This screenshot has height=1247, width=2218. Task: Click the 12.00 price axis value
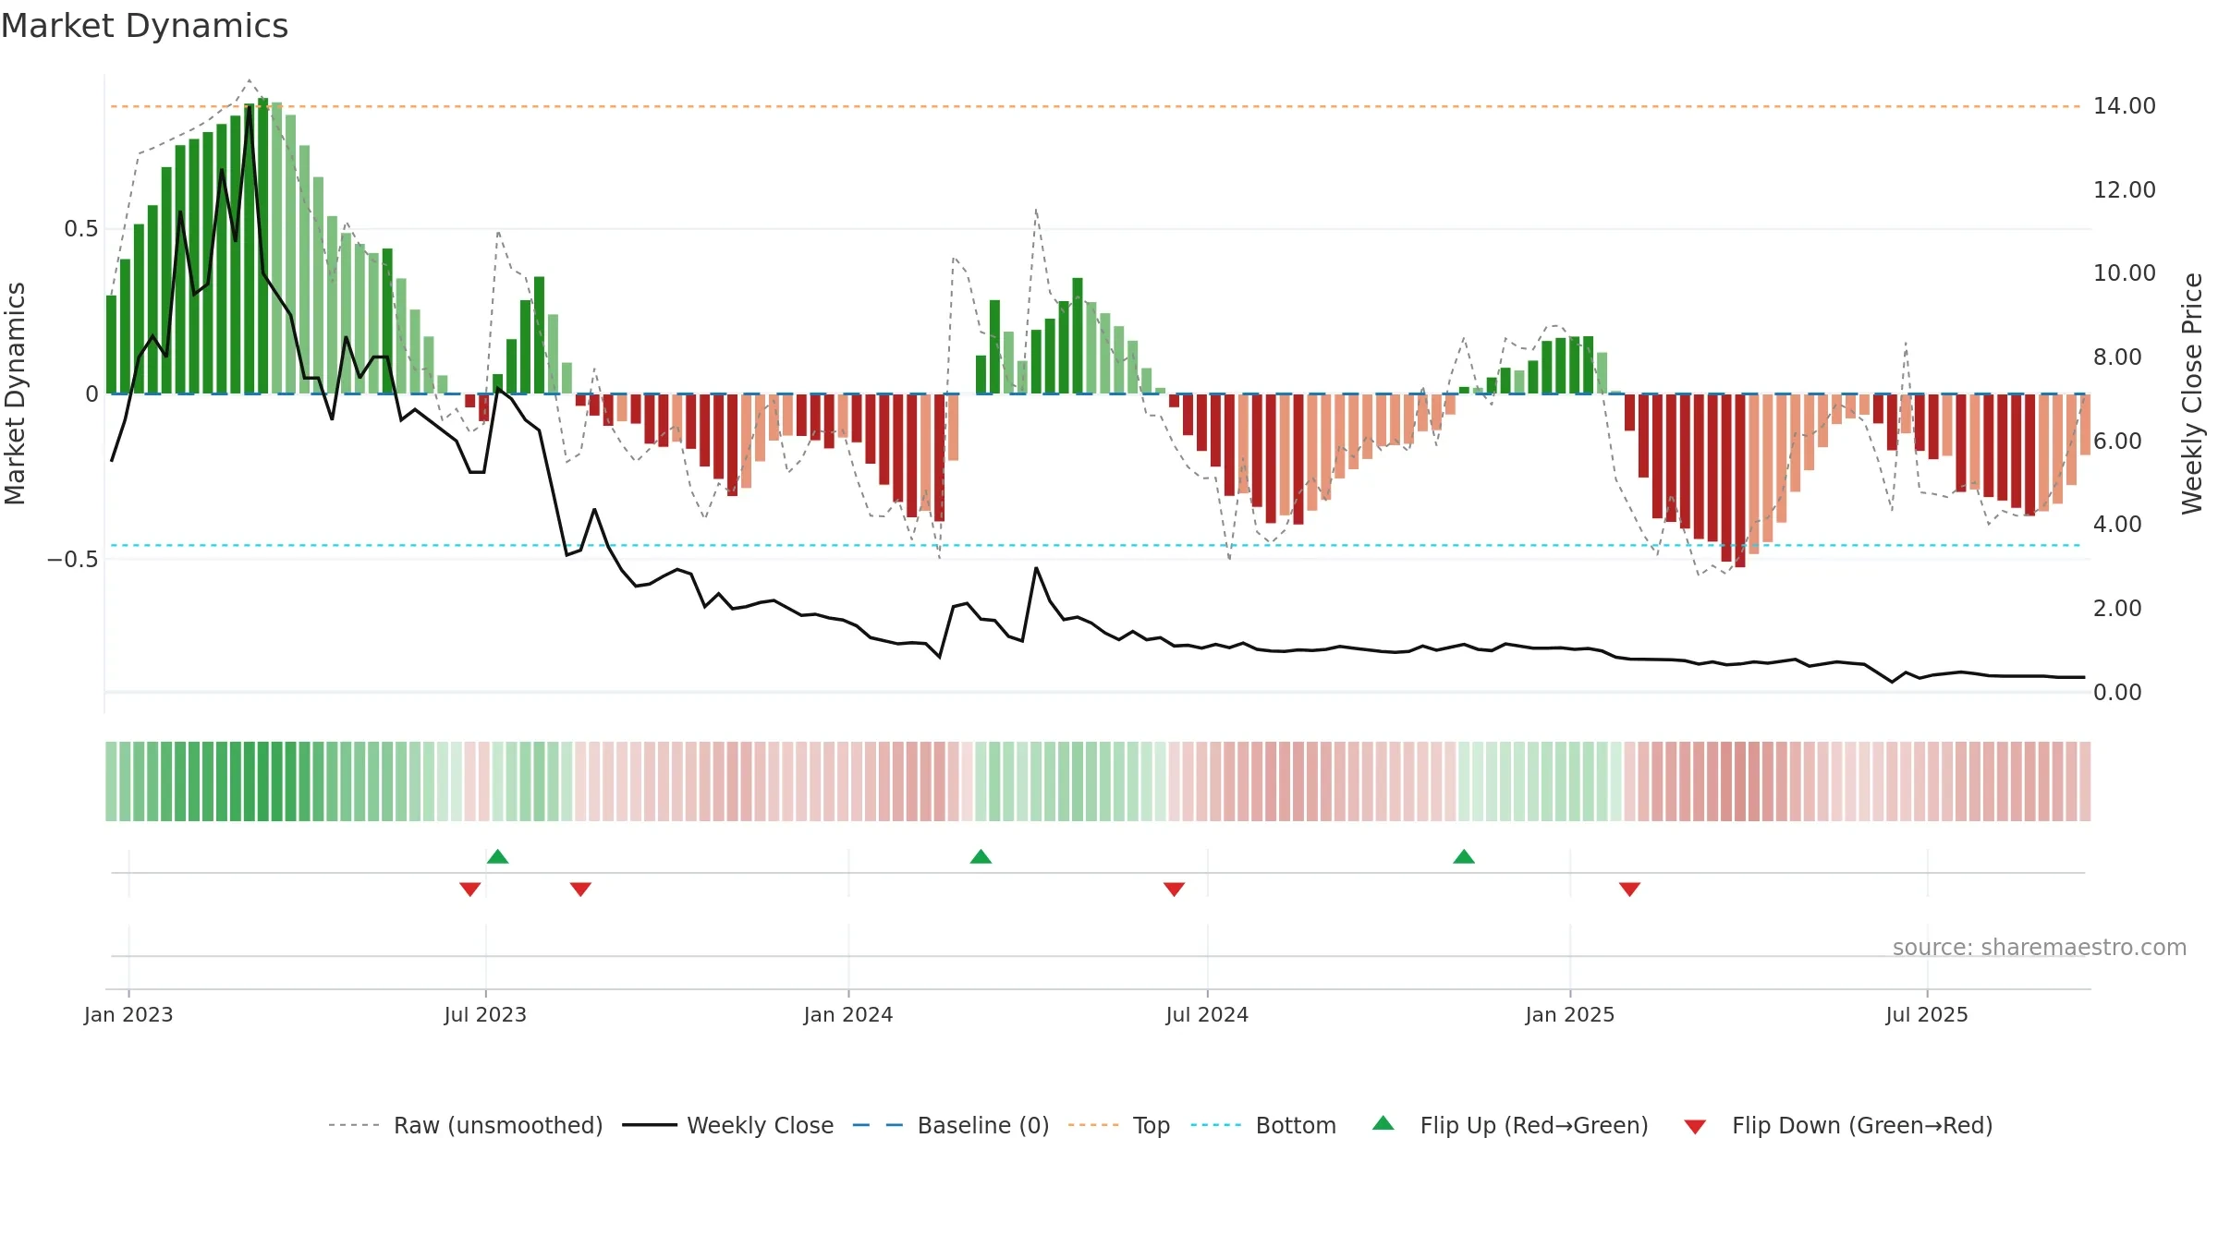(x=2125, y=189)
